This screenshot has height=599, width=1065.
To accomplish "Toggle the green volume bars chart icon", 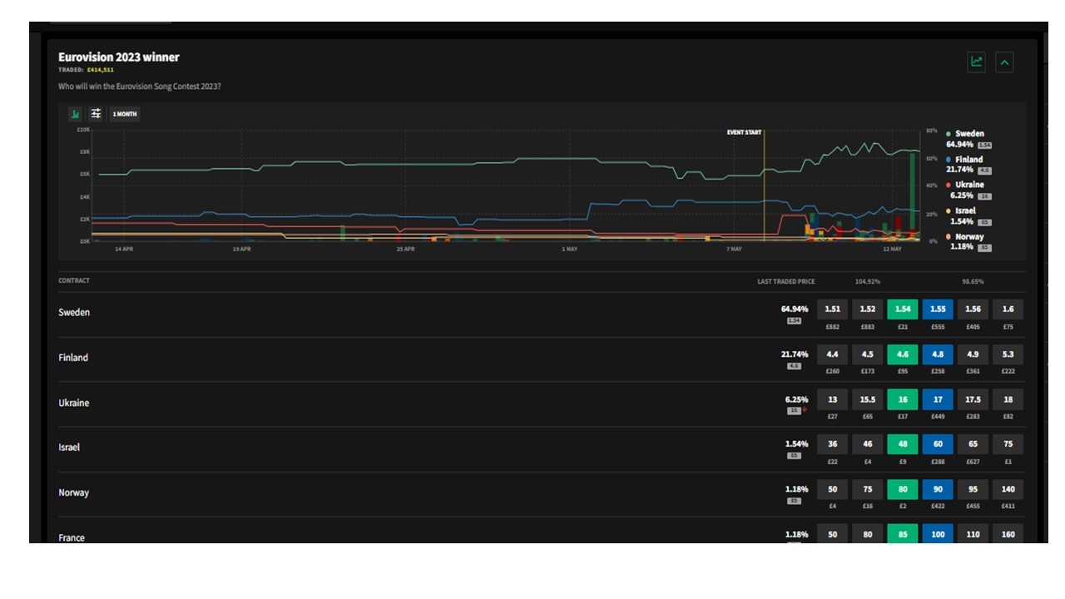I will pyautogui.click(x=75, y=114).
